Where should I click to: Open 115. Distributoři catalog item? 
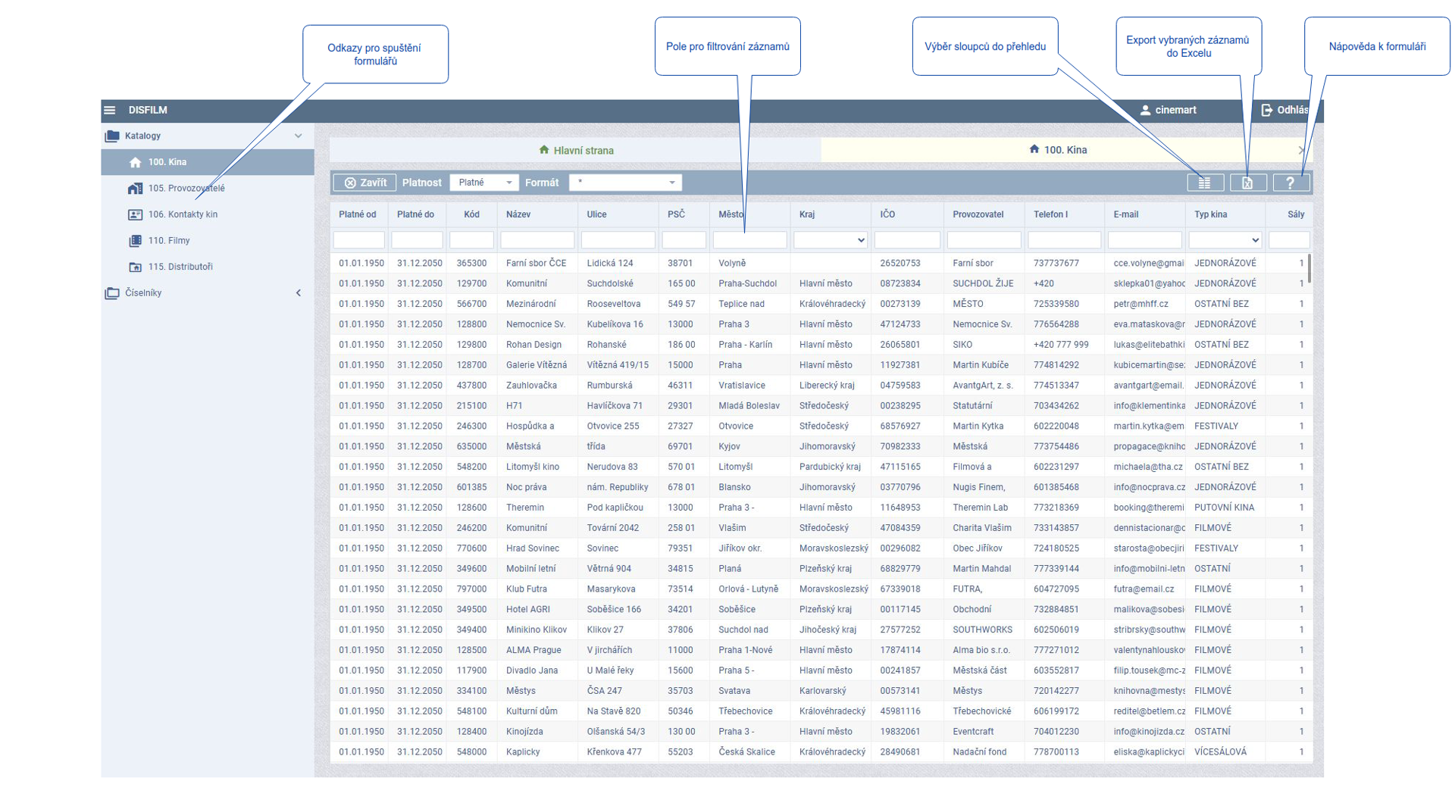point(180,267)
